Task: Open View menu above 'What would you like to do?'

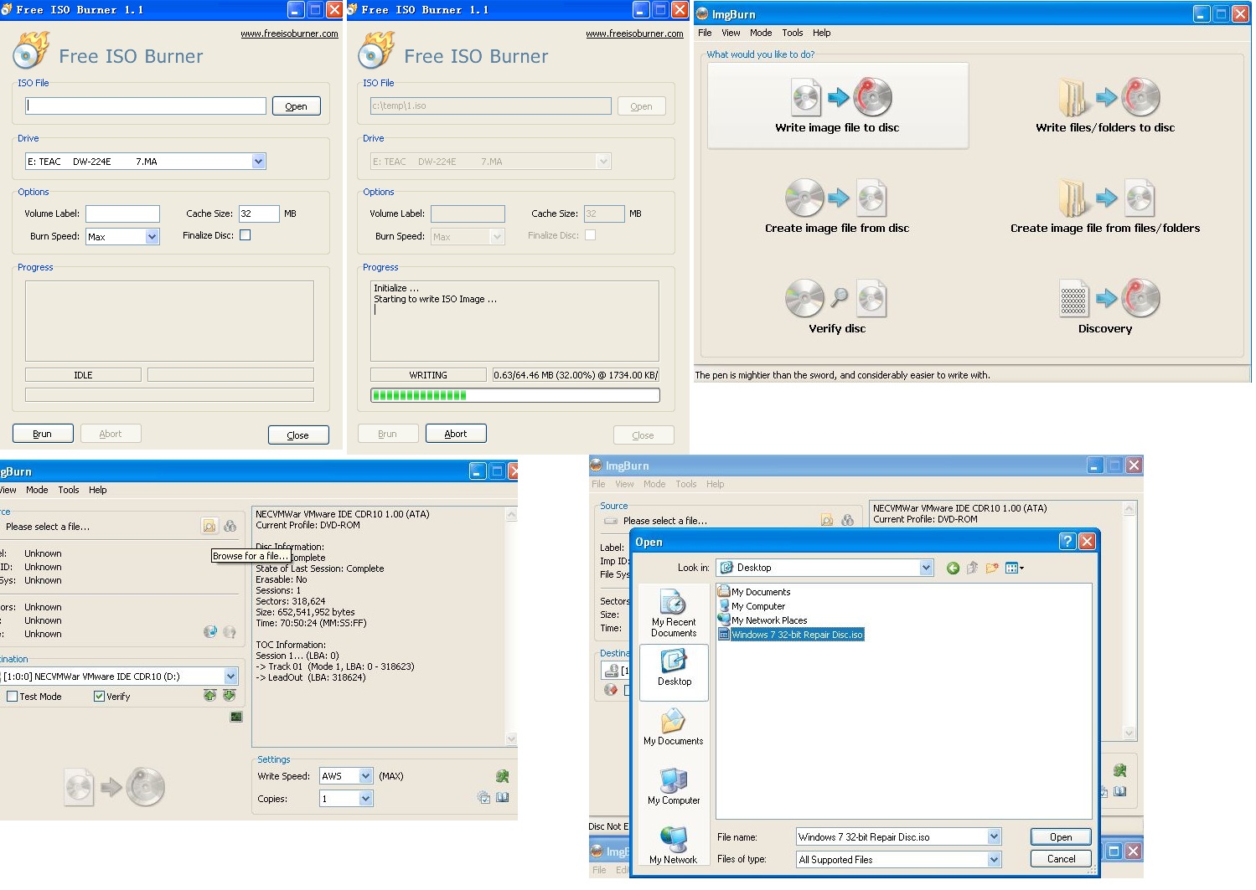Action: (x=731, y=33)
